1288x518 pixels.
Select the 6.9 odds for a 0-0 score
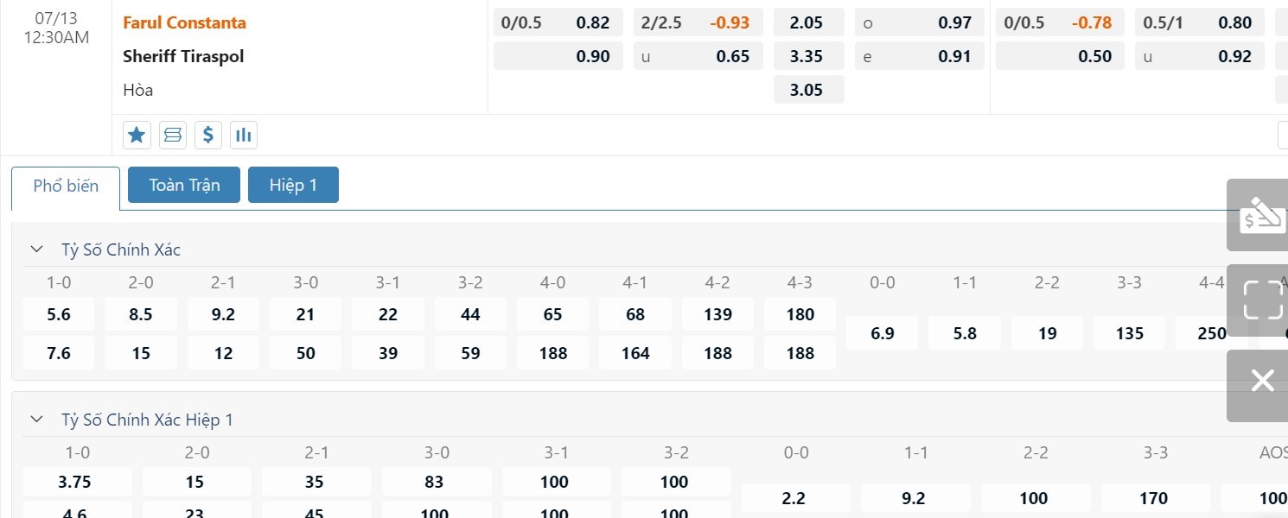(882, 333)
